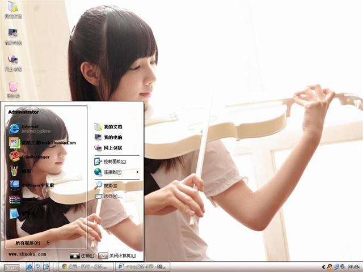Image resolution: width=363 pixels, height=272 pixels.
Task: Launch Internet Explorer from the Start menu
Action: click(30, 129)
